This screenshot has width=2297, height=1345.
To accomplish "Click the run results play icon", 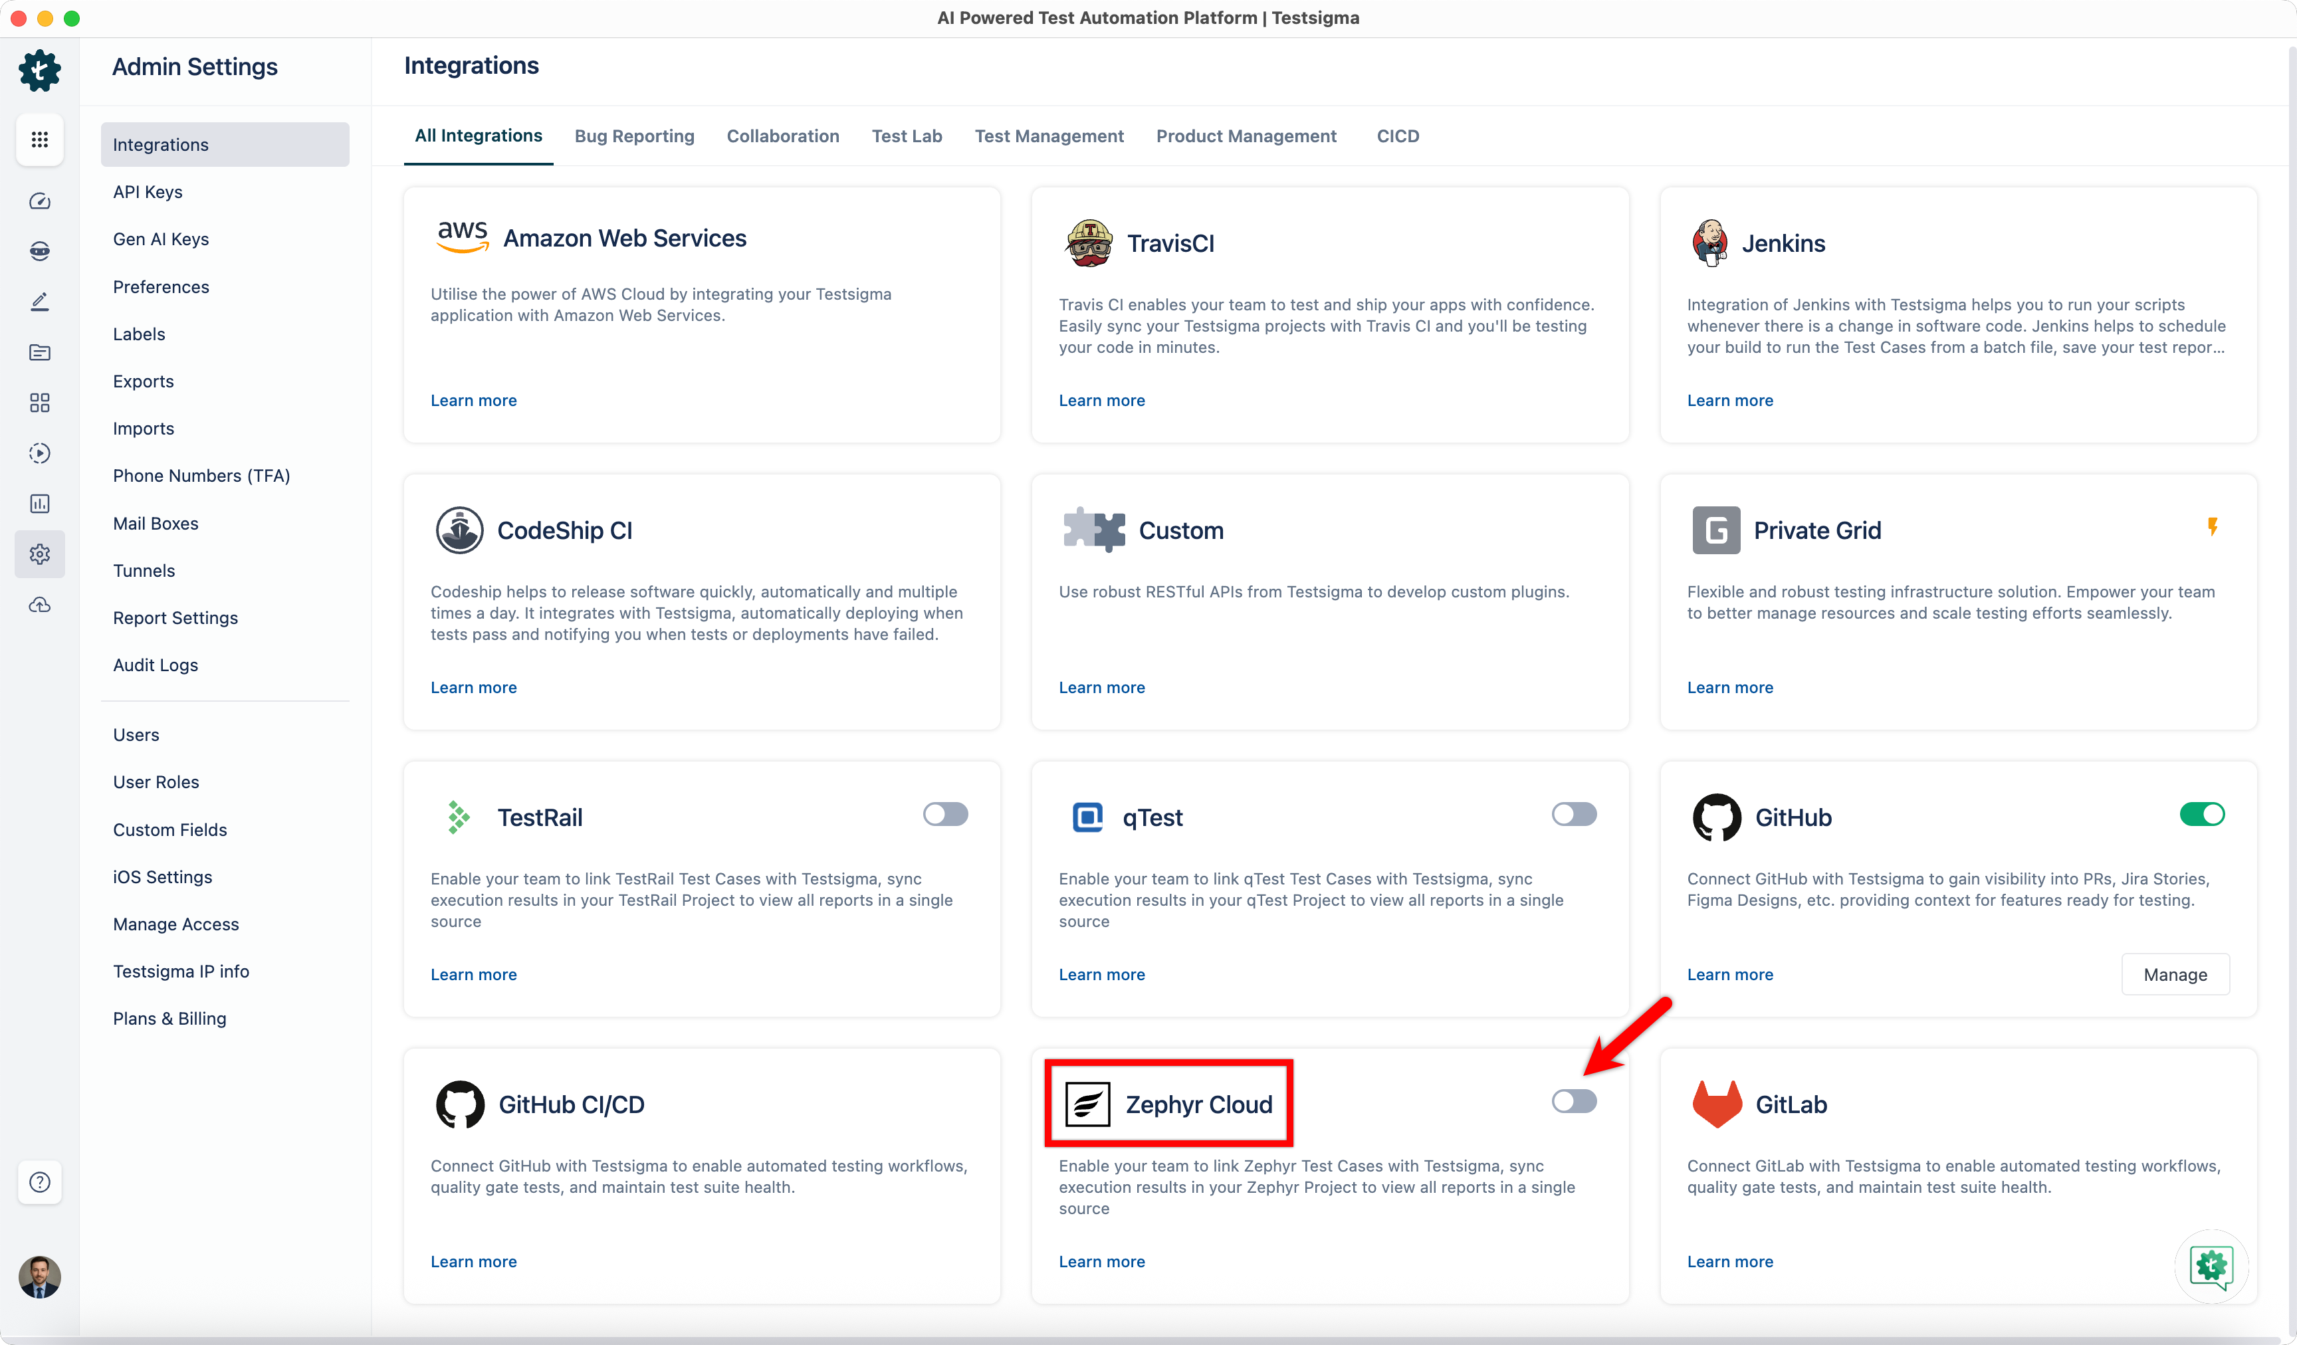I will point(39,453).
